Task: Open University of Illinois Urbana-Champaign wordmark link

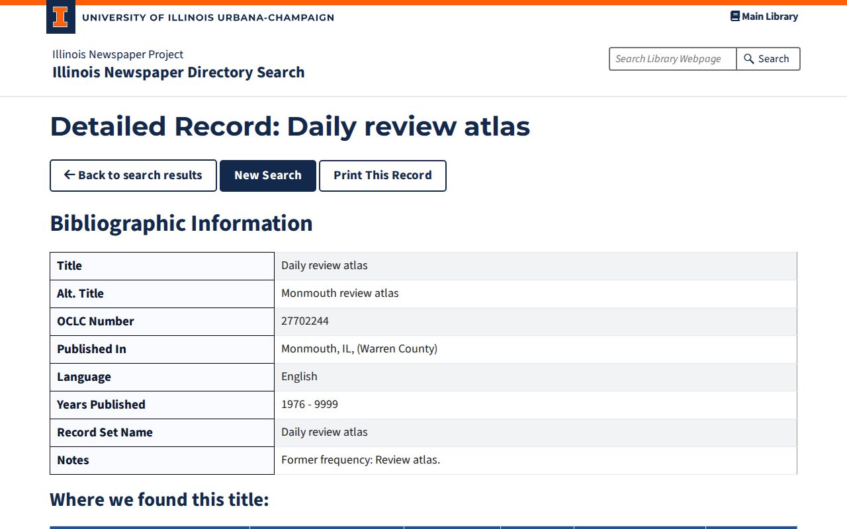Action: 208,17
